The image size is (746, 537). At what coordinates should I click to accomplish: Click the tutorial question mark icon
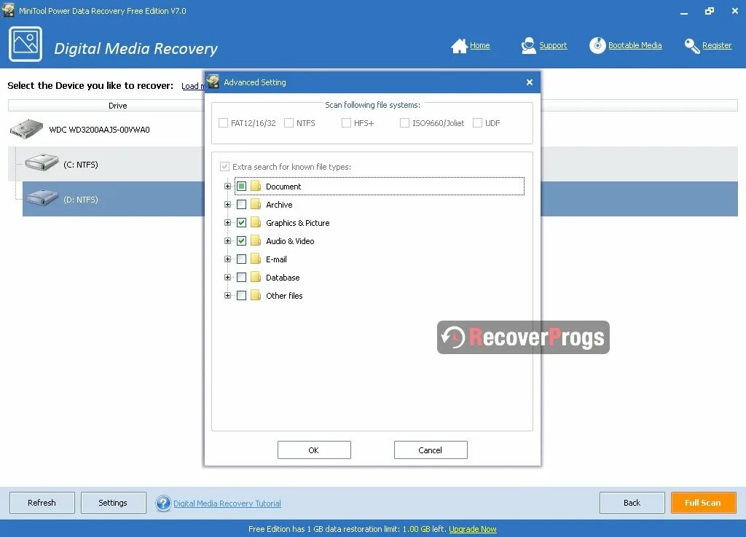(163, 503)
